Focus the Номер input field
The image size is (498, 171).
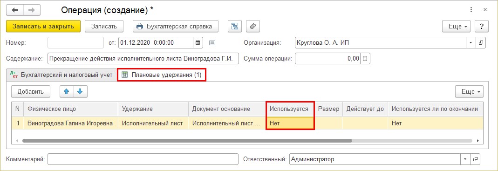pyautogui.click(x=75, y=42)
